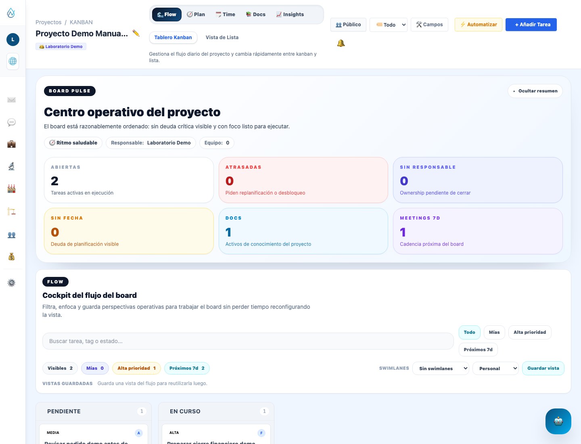Switch to the Docs tab
The height and width of the screenshot is (444, 581).
pos(255,15)
